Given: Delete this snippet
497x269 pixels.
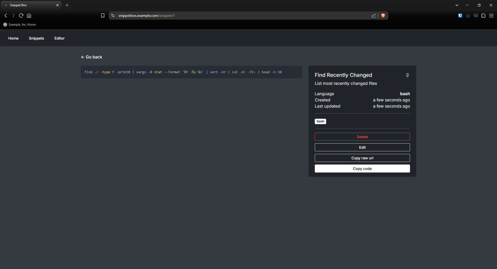Looking at the screenshot, I should pyautogui.click(x=362, y=137).
